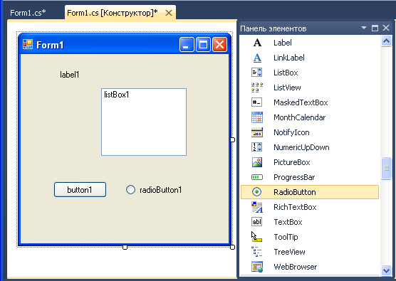Click the RadioButton toolbox icon
The image size is (396, 281).
pyautogui.click(x=257, y=192)
